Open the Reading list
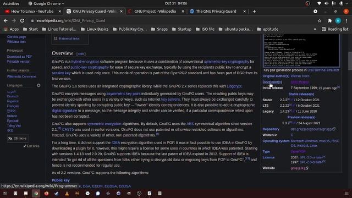 click(x=335, y=29)
